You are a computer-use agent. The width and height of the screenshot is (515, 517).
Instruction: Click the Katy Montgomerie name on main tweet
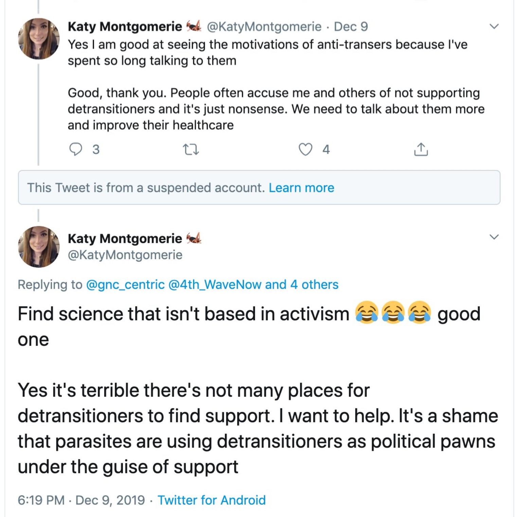click(125, 238)
